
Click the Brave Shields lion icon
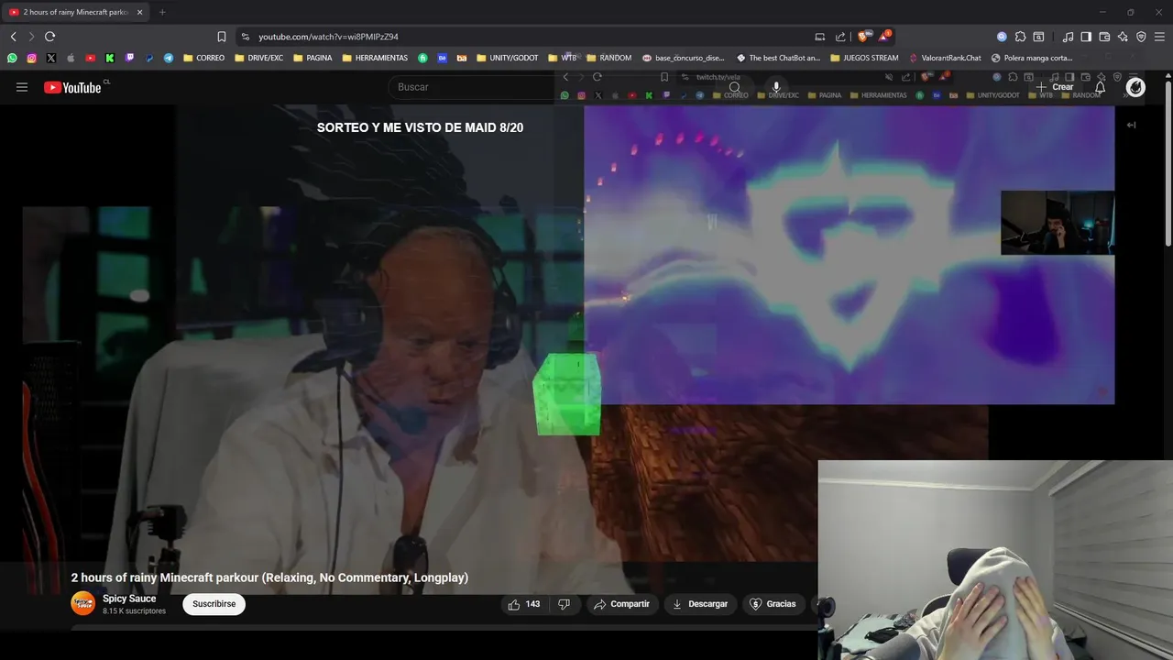[x=862, y=37]
